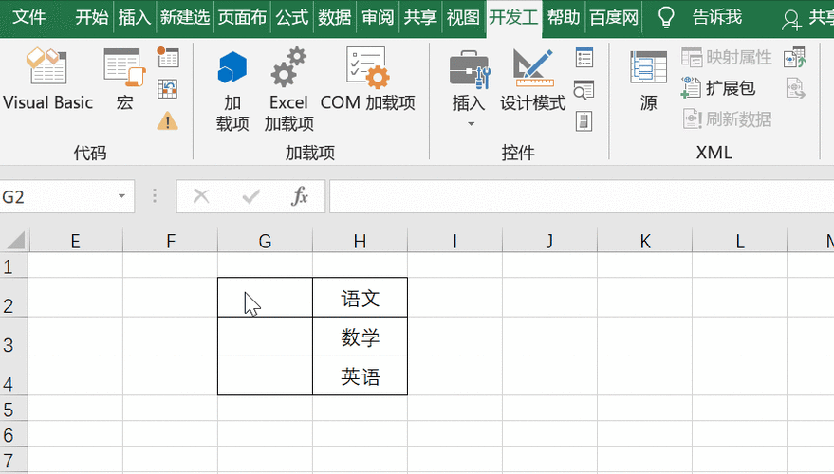Select column J header
834x474 pixels.
coord(549,241)
